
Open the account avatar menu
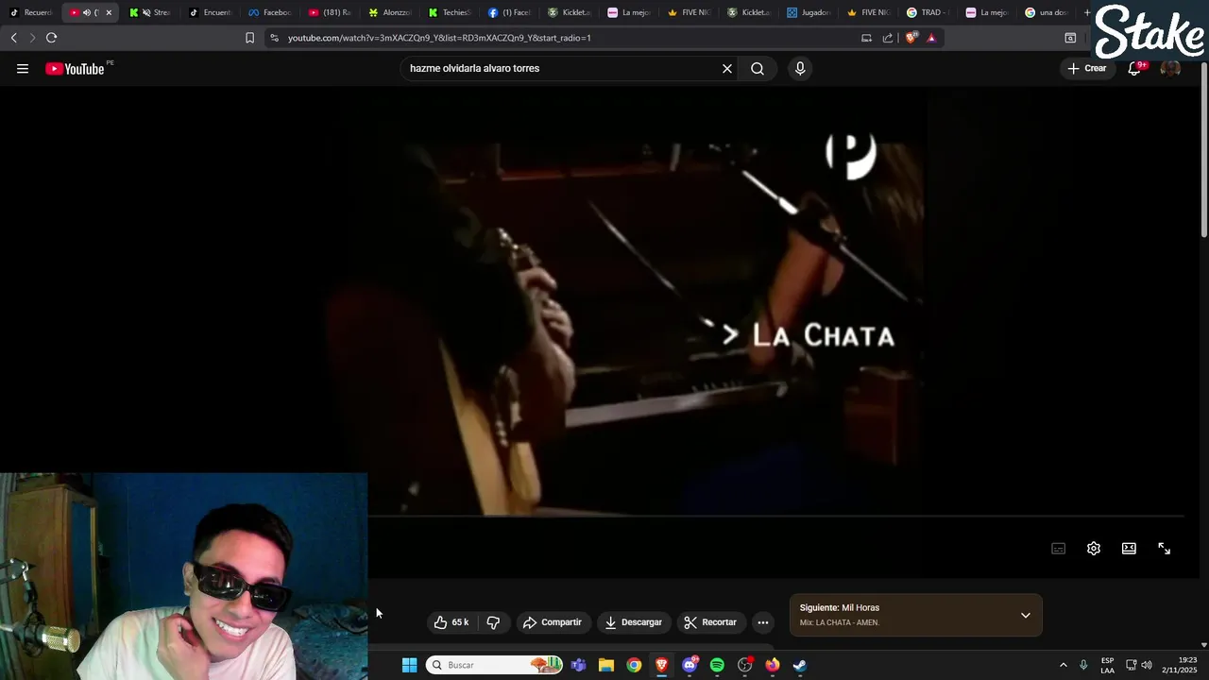click(x=1170, y=68)
